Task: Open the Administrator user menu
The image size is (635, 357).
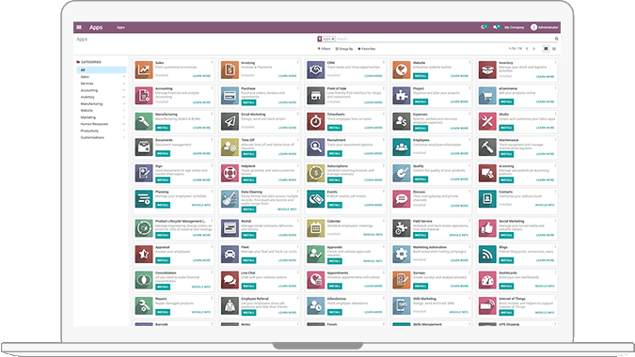Action: pos(545,27)
